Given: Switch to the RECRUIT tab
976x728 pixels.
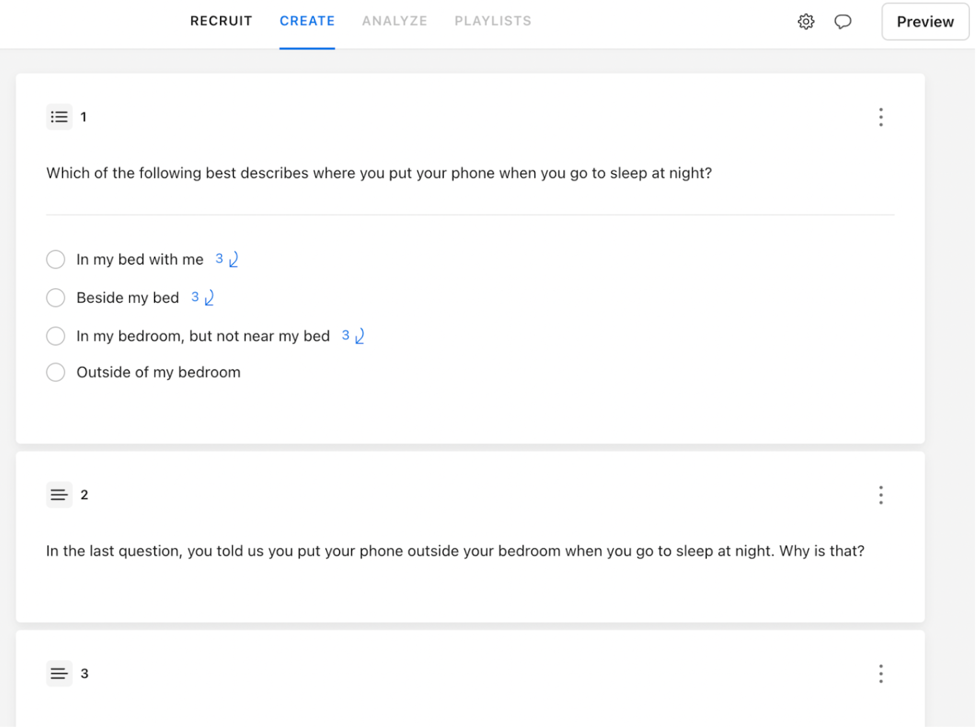Looking at the screenshot, I should point(221,21).
